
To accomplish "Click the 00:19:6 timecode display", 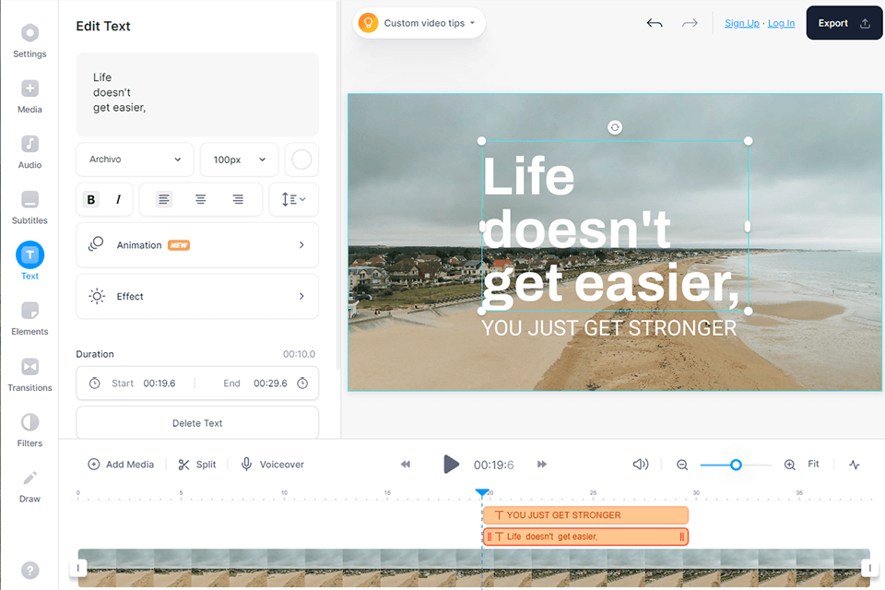I will [x=494, y=466].
